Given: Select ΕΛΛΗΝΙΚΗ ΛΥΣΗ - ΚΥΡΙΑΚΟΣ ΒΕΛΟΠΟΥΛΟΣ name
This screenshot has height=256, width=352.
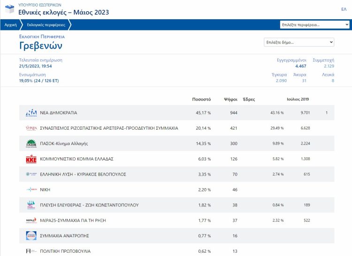Looking at the screenshot, I should pyautogui.click(x=83, y=174).
